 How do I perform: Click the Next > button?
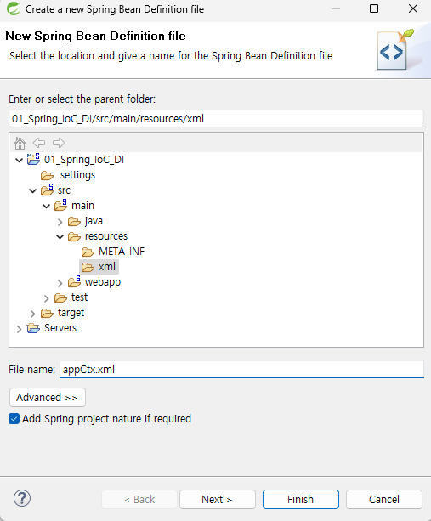coord(218,500)
